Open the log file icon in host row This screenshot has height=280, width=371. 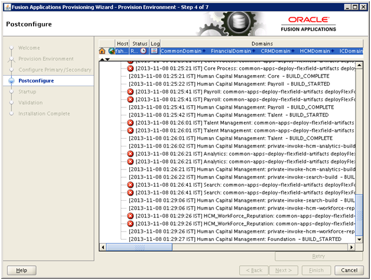[x=154, y=51]
